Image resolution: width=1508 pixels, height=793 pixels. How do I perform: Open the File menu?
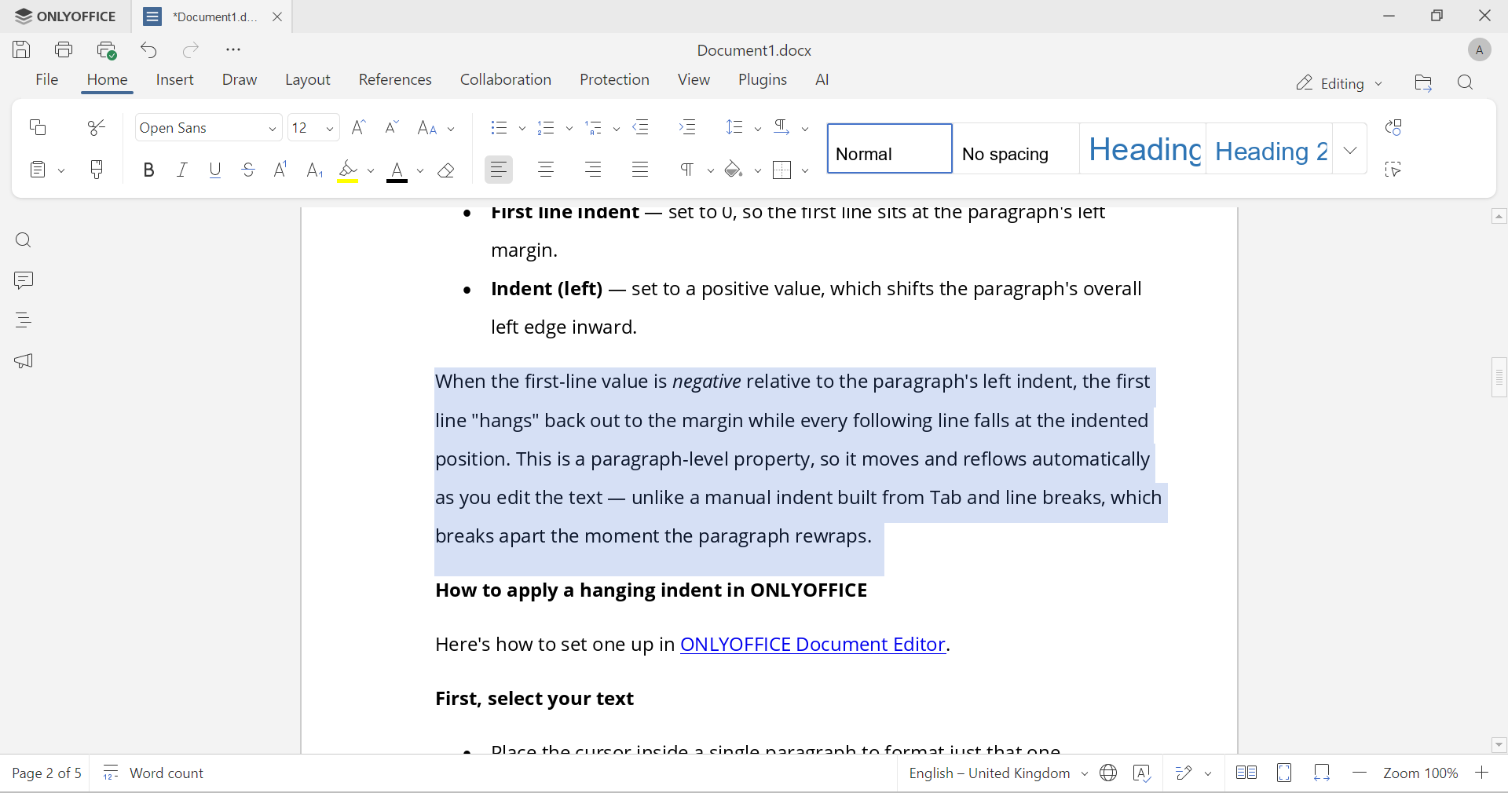tap(47, 80)
